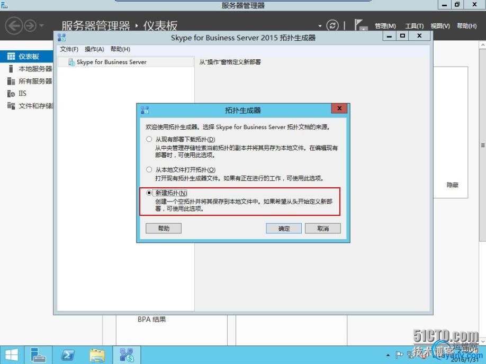Click the IIS role icon
Image resolution: width=486 pixels, height=364 pixels.
point(11,94)
